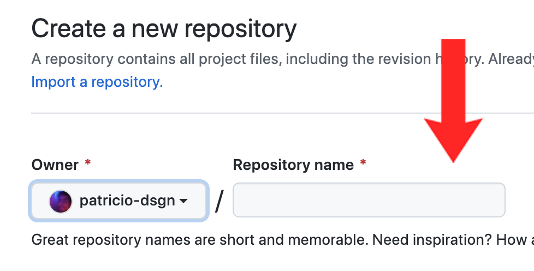The height and width of the screenshot is (271, 534).
Task: Click the caret arrow beside patricio-dsgn
Action: click(x=184, y=202)
